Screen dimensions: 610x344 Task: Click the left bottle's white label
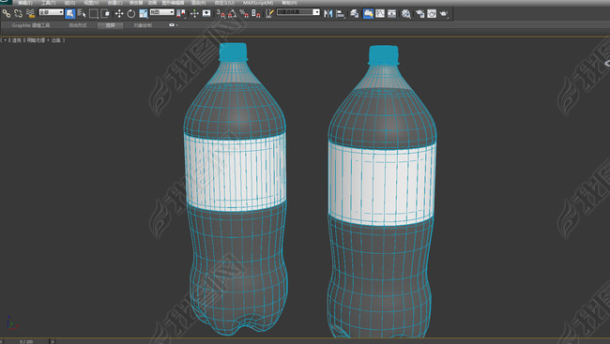coord(236,172)
